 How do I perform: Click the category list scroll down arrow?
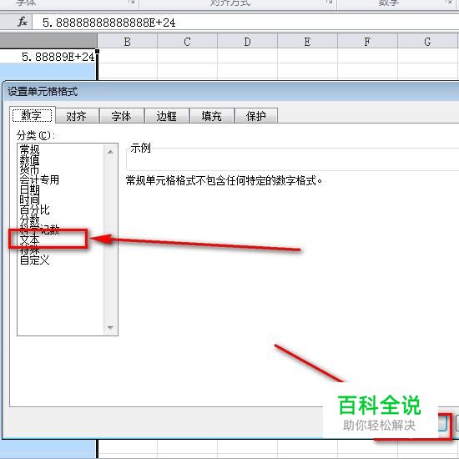pyautogui.click(x=110, y=327)
